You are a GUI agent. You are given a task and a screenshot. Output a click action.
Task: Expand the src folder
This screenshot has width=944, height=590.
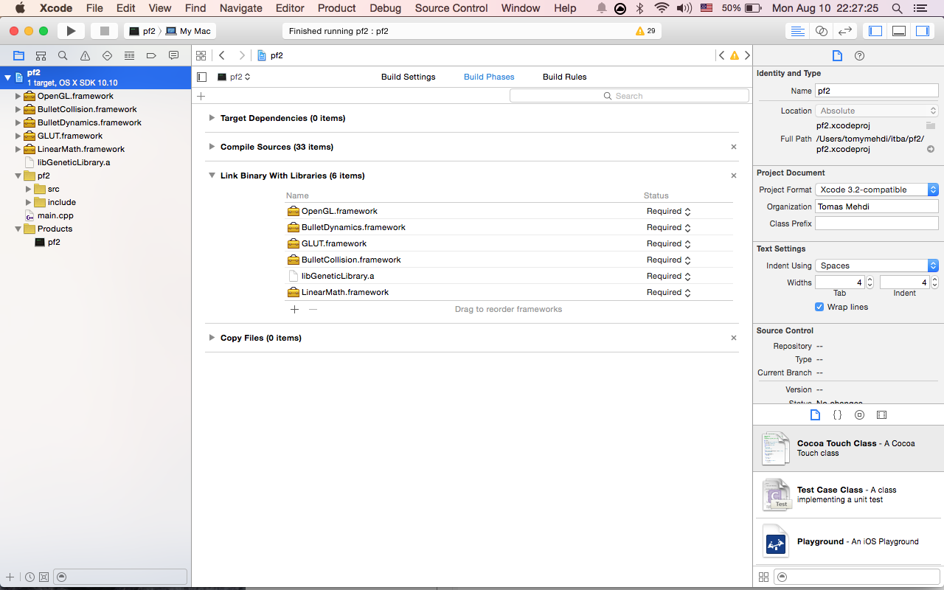coord(28,189)
